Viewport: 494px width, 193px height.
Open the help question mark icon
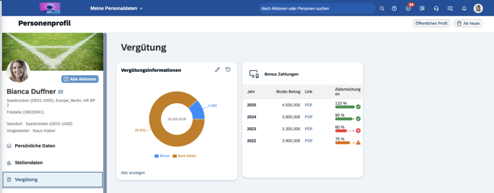point(395,8)
